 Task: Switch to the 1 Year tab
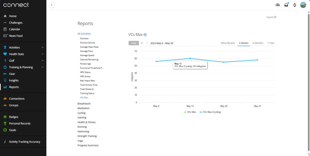[271, 43]
